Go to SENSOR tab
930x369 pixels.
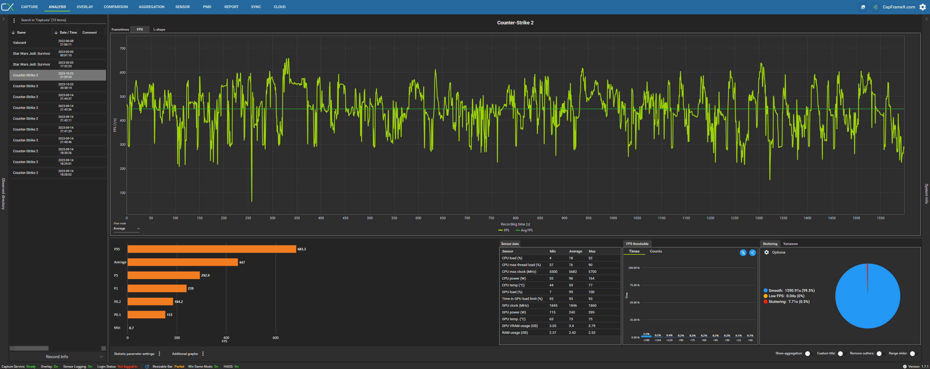(x=182, y=7)
